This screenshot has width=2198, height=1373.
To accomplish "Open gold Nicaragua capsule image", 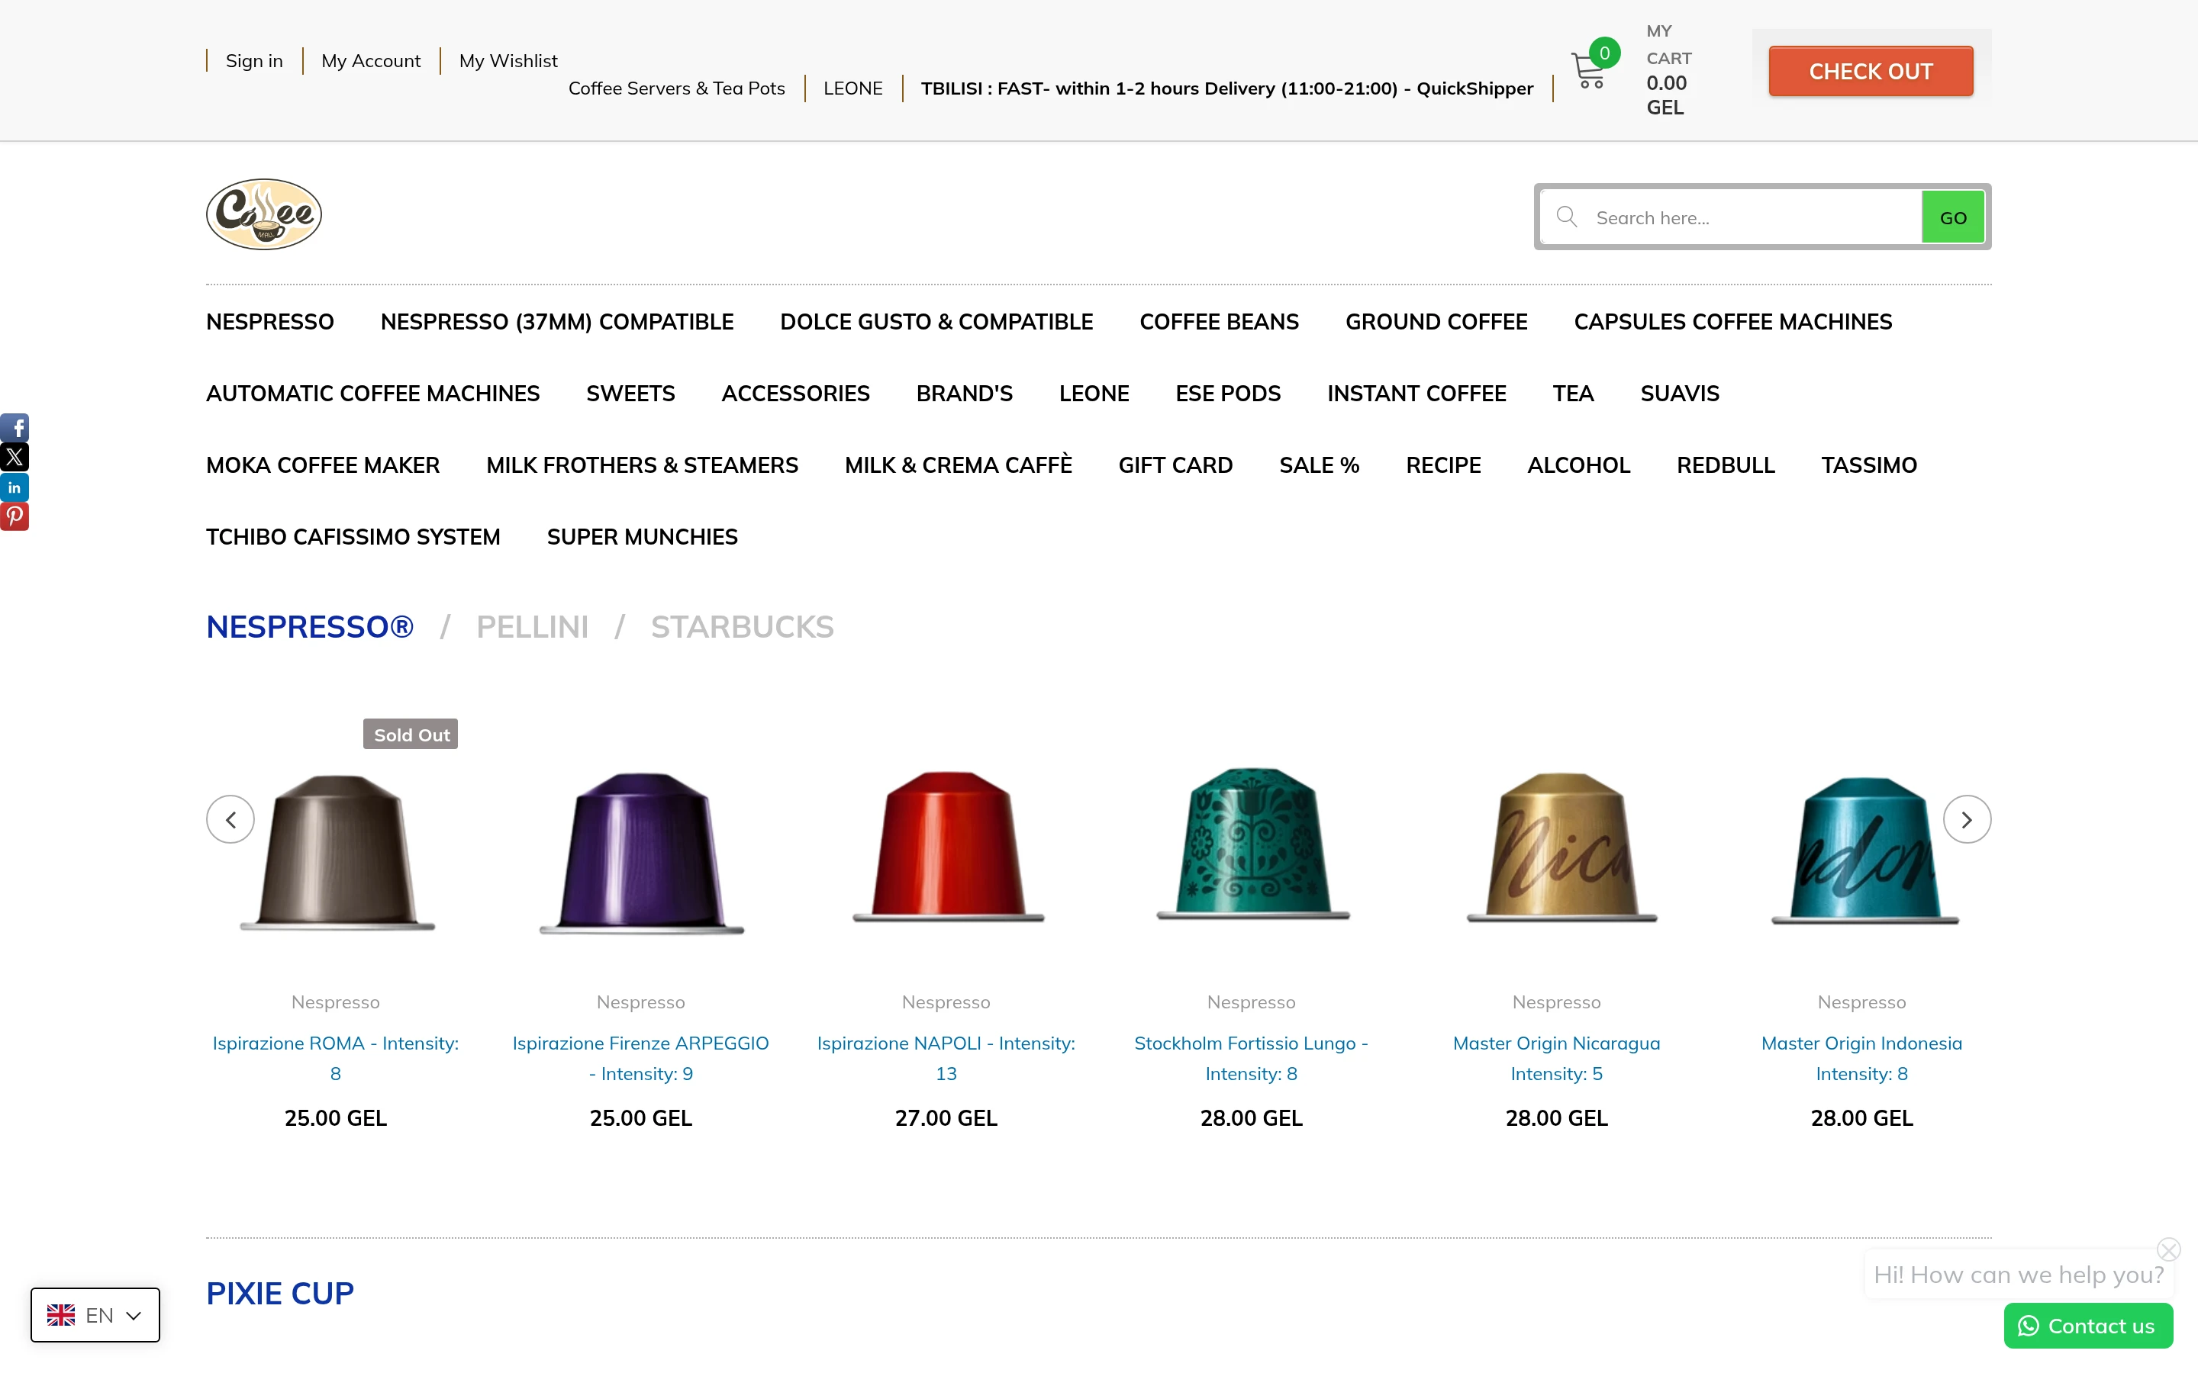I will pos(1561,847).
